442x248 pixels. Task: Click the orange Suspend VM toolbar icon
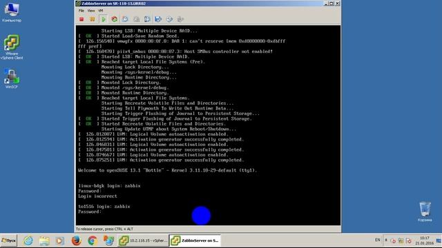(92, 19)
